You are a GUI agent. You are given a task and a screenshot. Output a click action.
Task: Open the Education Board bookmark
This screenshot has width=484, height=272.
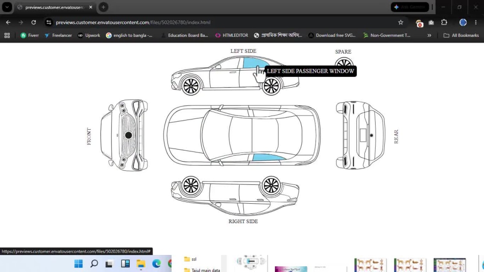click(184, 35)
